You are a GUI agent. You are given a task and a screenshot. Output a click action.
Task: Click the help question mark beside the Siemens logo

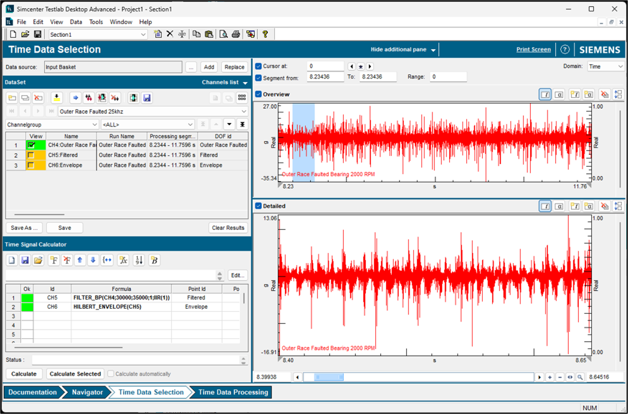point(564,50)
